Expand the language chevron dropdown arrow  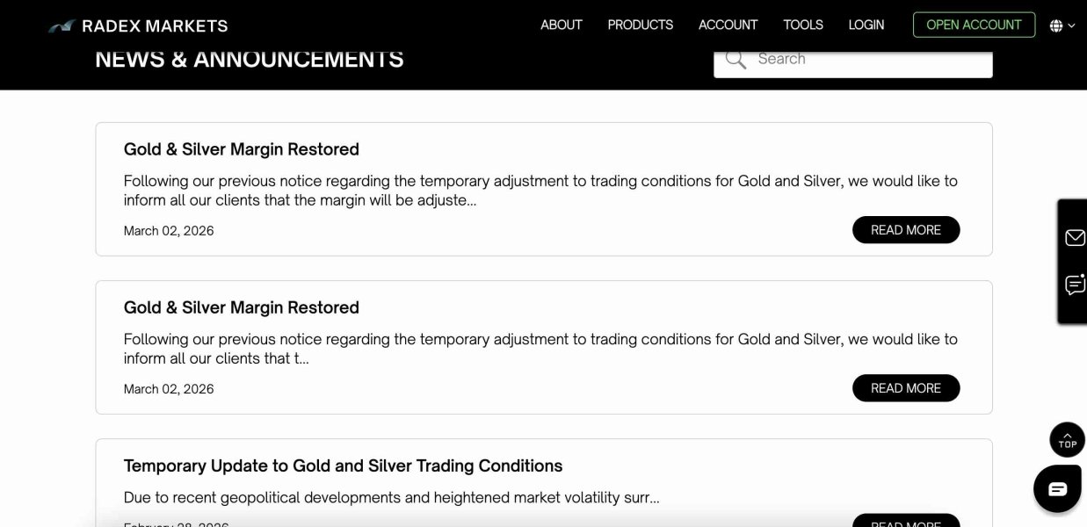[1071, 25]
